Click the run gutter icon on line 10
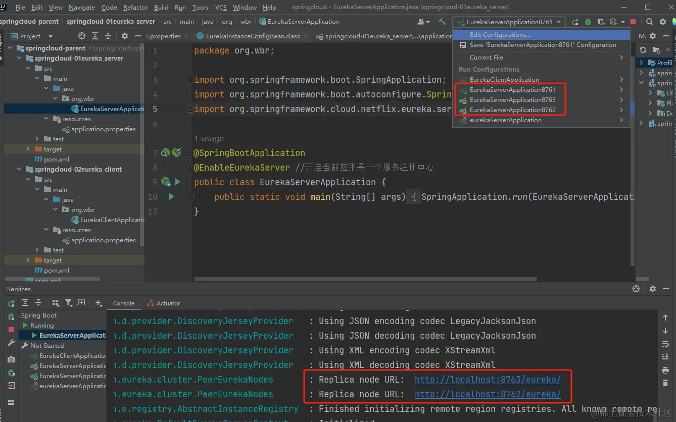 (171, 196)
